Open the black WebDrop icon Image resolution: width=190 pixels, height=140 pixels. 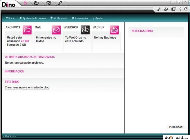tap(85, 30)
